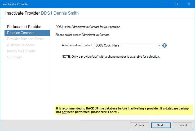Go to the Allocate Balances step
The width and height of the screenshot is (195, 131).
point(21,45)
